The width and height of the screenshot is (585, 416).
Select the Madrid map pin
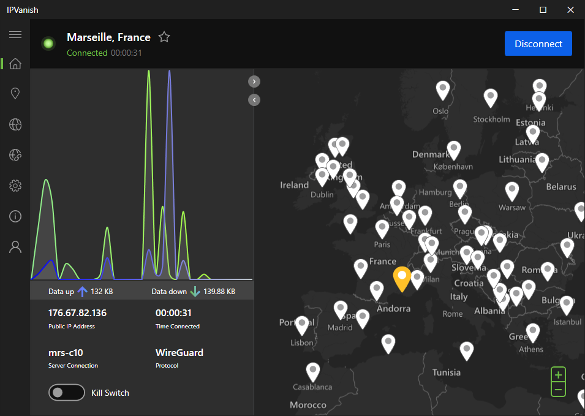pos(340,309)
